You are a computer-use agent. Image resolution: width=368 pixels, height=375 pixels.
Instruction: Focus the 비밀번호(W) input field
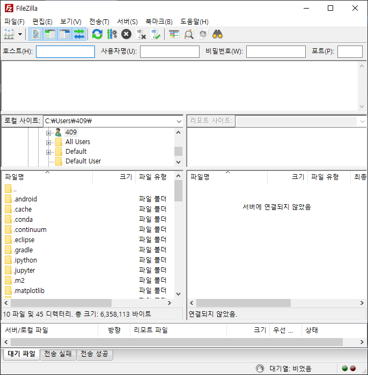[x=276, y=51]
